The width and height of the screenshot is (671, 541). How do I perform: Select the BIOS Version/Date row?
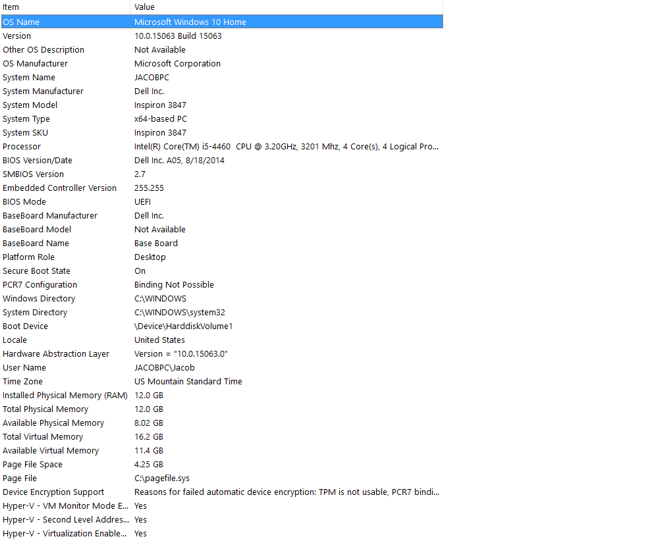[x=222, y=161]
